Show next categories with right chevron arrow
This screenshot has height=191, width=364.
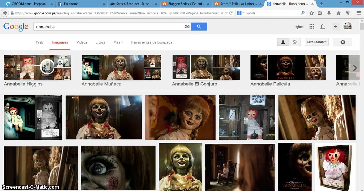point(355,68)
